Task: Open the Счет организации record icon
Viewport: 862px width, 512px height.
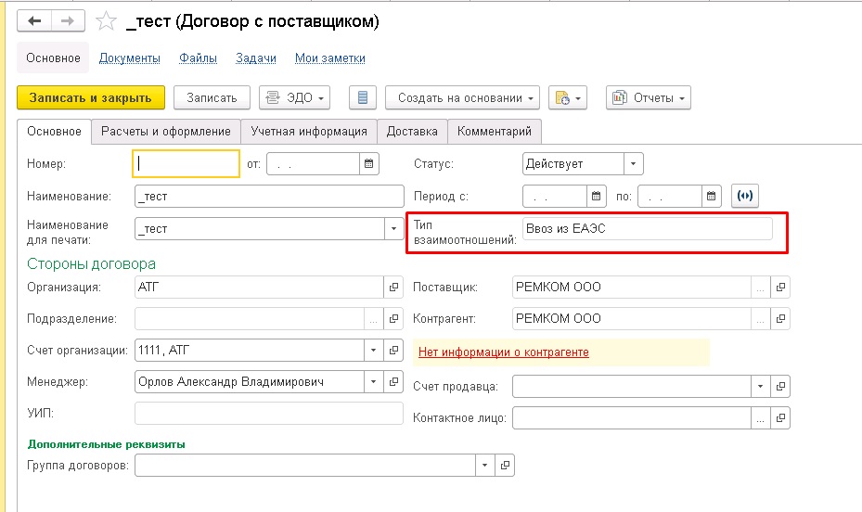Action: (x=393, y=351)
